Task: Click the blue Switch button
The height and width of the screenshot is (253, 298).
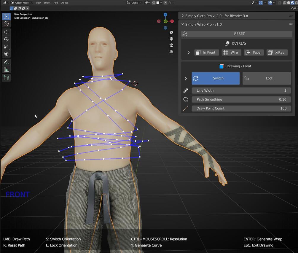Action: pos(216,78)
